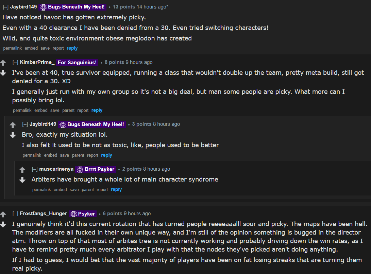The width and height of the screenshot is (371, 274).
Task: Collapse Frostfangs_Hunger's comment thread
Action: [x=15, y=213]
